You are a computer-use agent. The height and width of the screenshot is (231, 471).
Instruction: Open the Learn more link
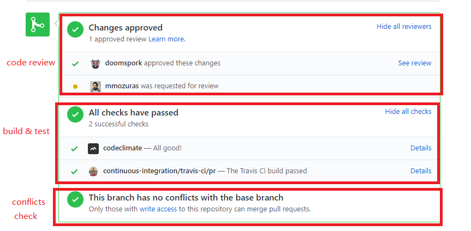(166, 39)
